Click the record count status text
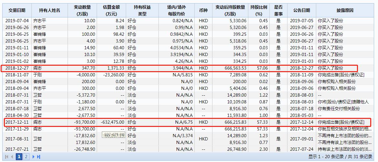 pyautogui.click(x=340, y=157)
